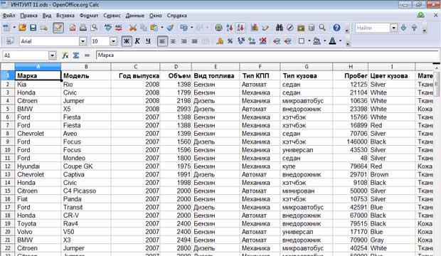The image size is (441, 256).
Task: Toggle Italic К formatting
Action: 137,41
